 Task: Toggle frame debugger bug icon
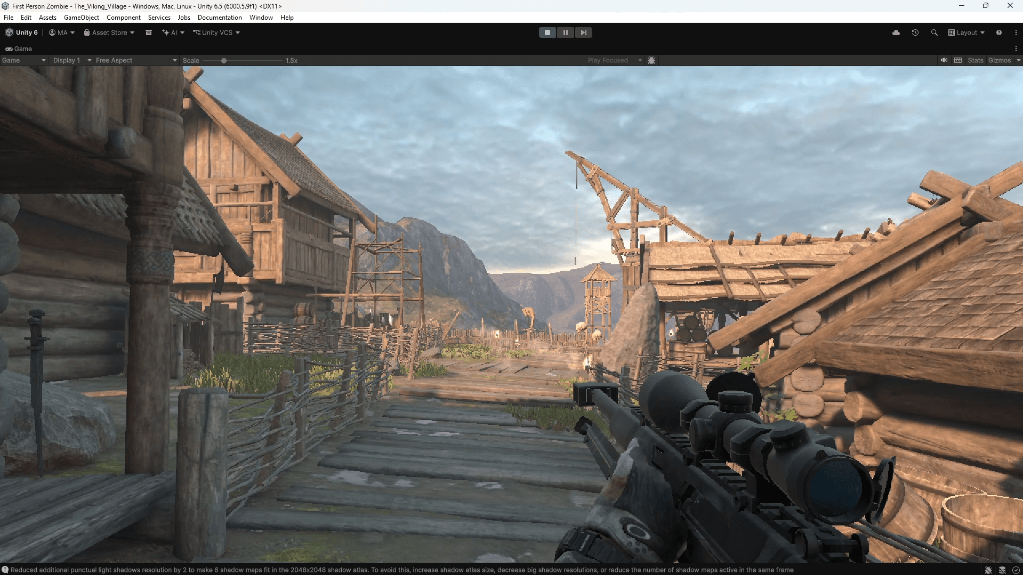click(x=651, y=60)
